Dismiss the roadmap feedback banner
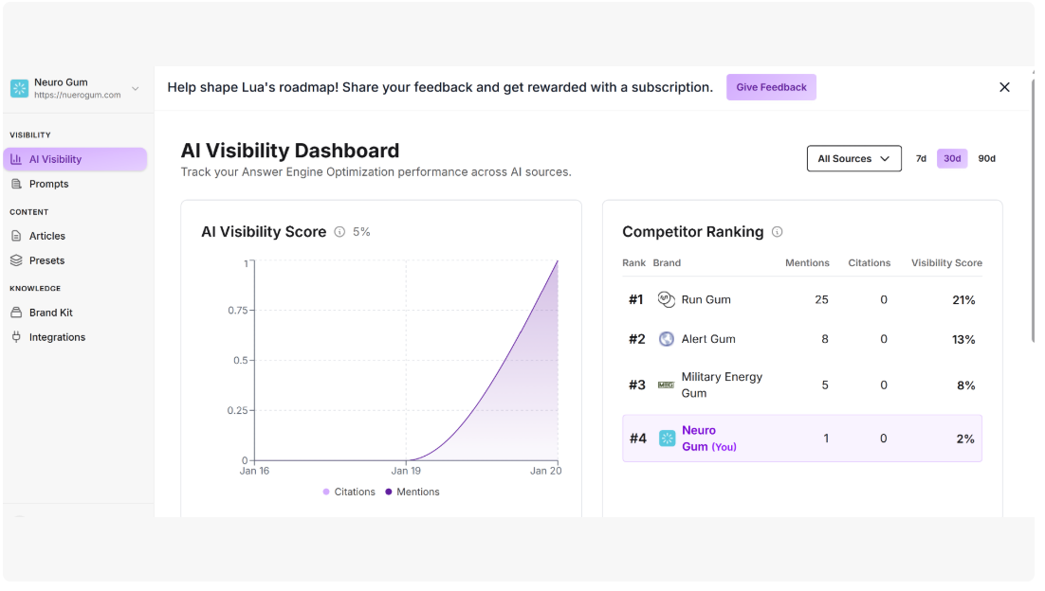1045x591 pixels. tap(1004, 87)
